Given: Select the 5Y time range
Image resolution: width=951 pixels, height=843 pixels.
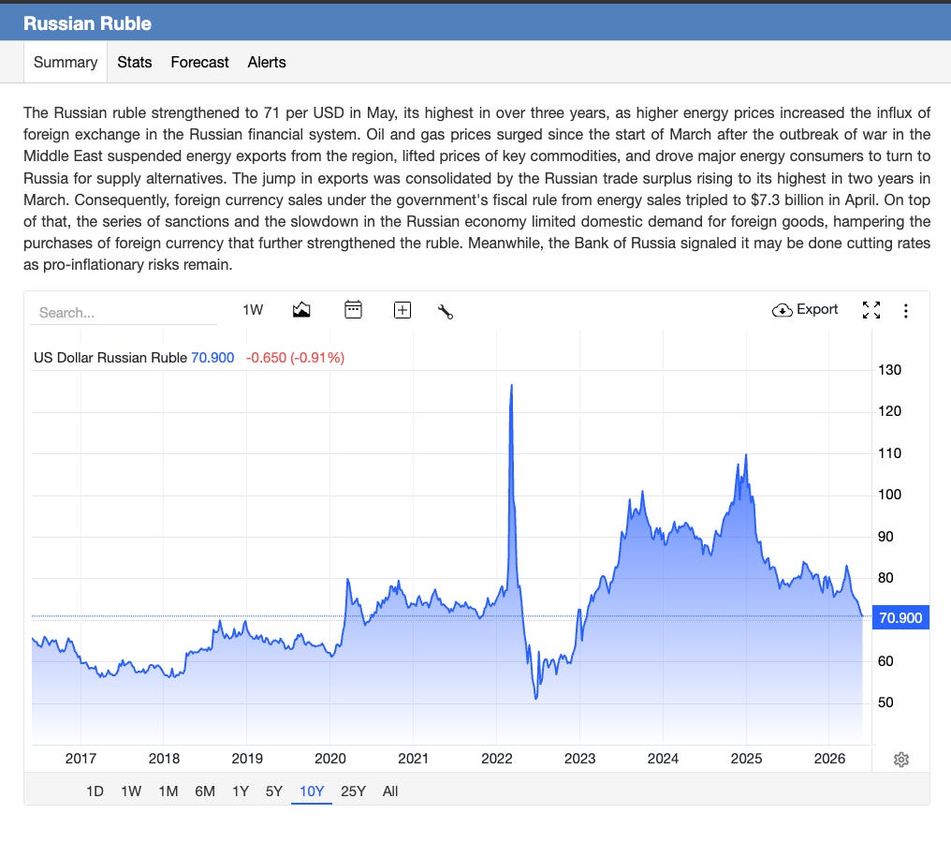Looking at the screenshot, I should [274, 791].
